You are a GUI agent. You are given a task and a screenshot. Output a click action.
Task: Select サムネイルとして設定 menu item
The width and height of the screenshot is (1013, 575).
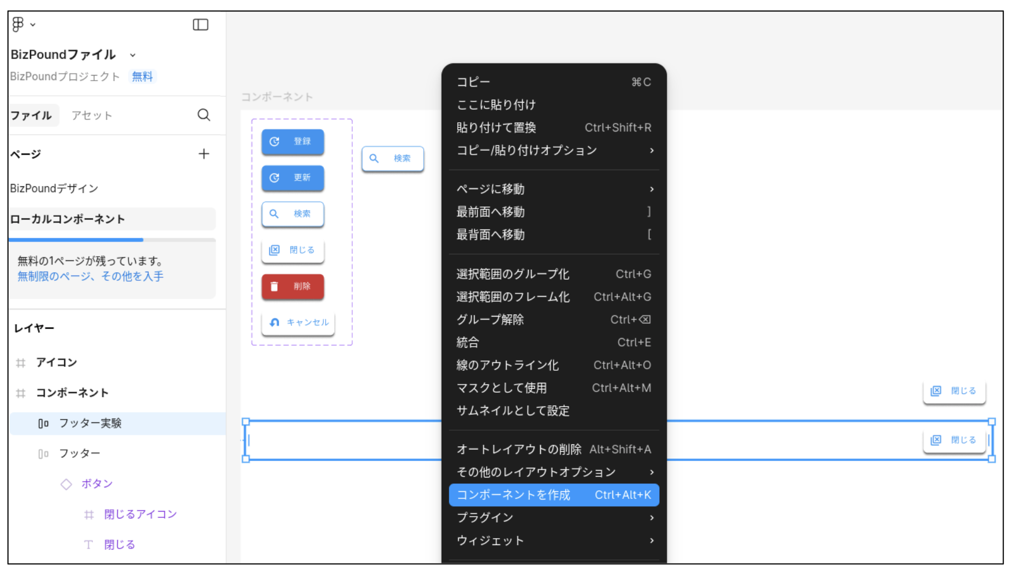(554, 411)
